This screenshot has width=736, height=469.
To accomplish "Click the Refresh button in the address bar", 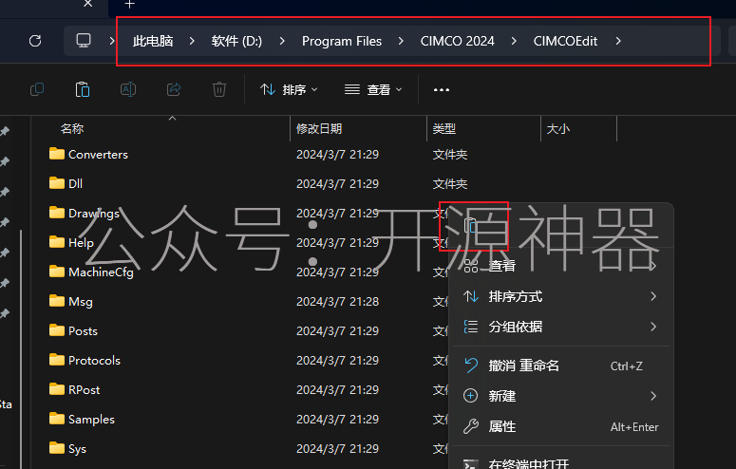I will pyautogui.click(x=35, y=41).
